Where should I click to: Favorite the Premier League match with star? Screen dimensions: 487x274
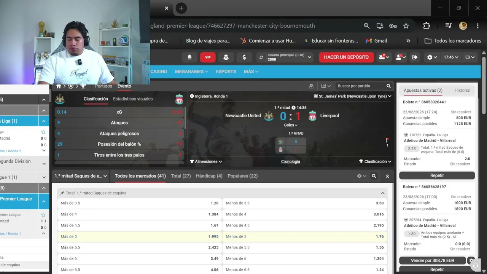43,215
